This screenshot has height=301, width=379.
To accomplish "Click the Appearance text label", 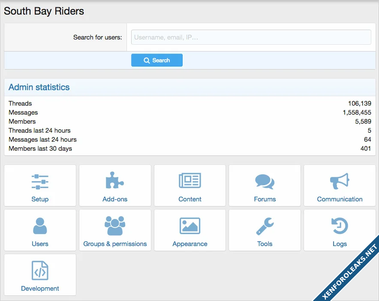I will [x=190, y=244].
